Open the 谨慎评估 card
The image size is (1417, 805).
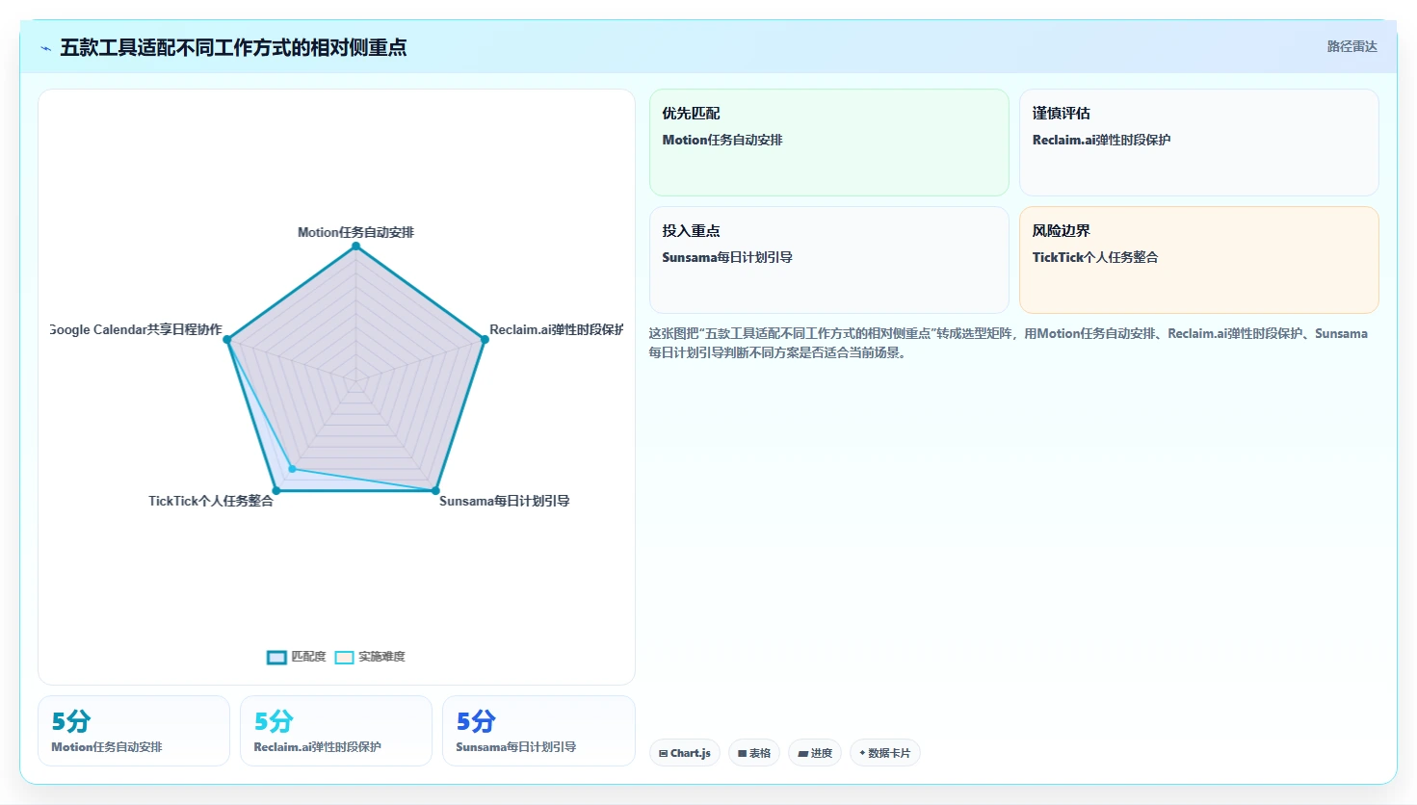point(1199,143)
